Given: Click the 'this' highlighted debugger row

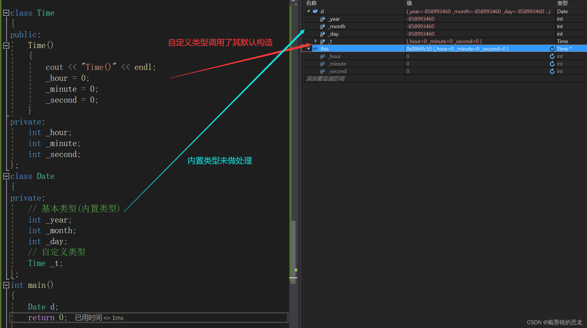Looking at the screenshot, I should point(403,49).
